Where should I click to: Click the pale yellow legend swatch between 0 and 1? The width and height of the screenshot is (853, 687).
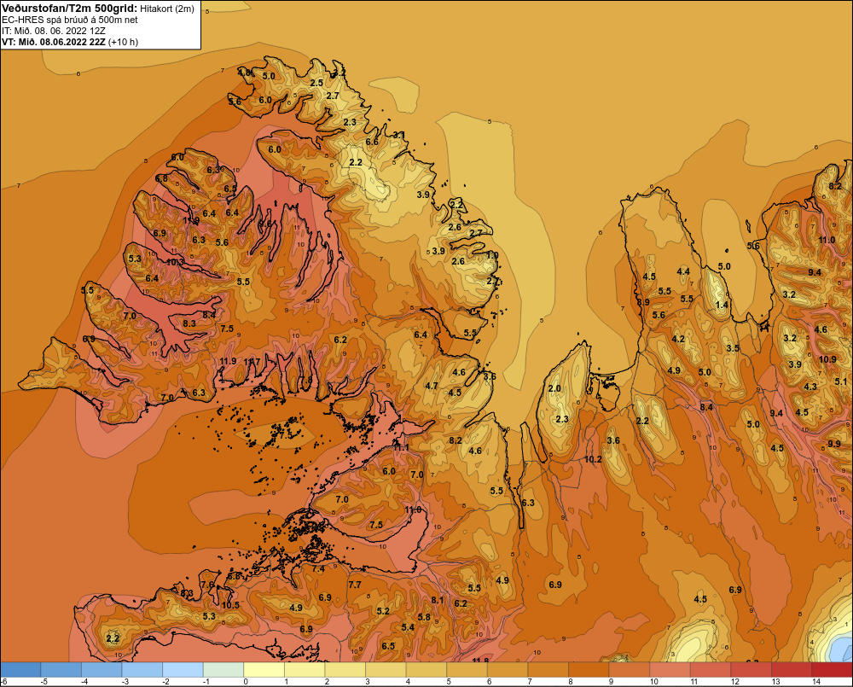pyautogui.click(x=264, y=670)
